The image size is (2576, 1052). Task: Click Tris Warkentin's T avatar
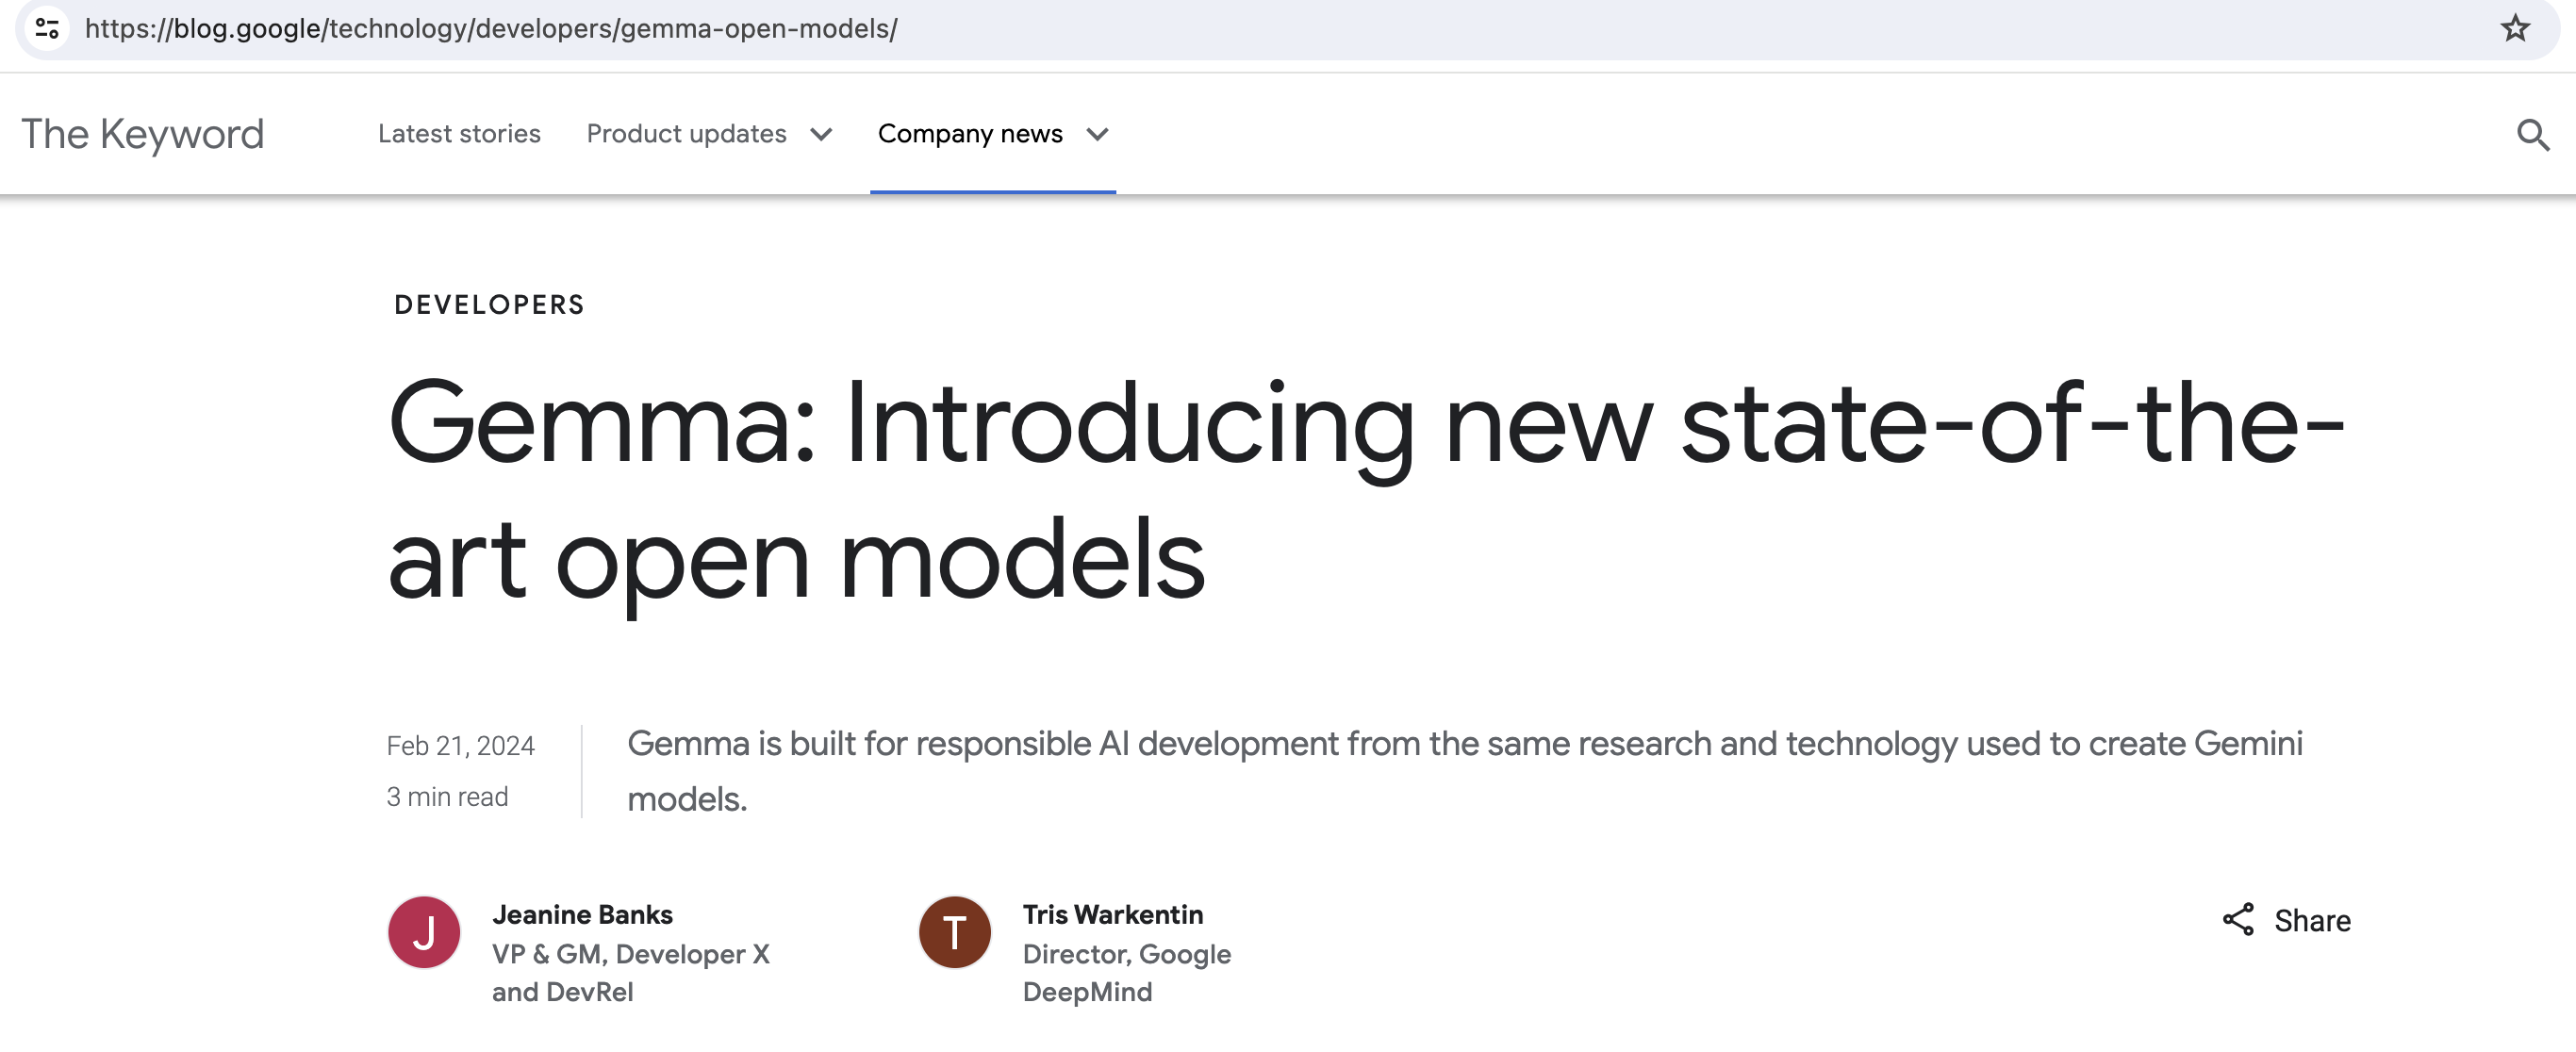click(955, 932)
